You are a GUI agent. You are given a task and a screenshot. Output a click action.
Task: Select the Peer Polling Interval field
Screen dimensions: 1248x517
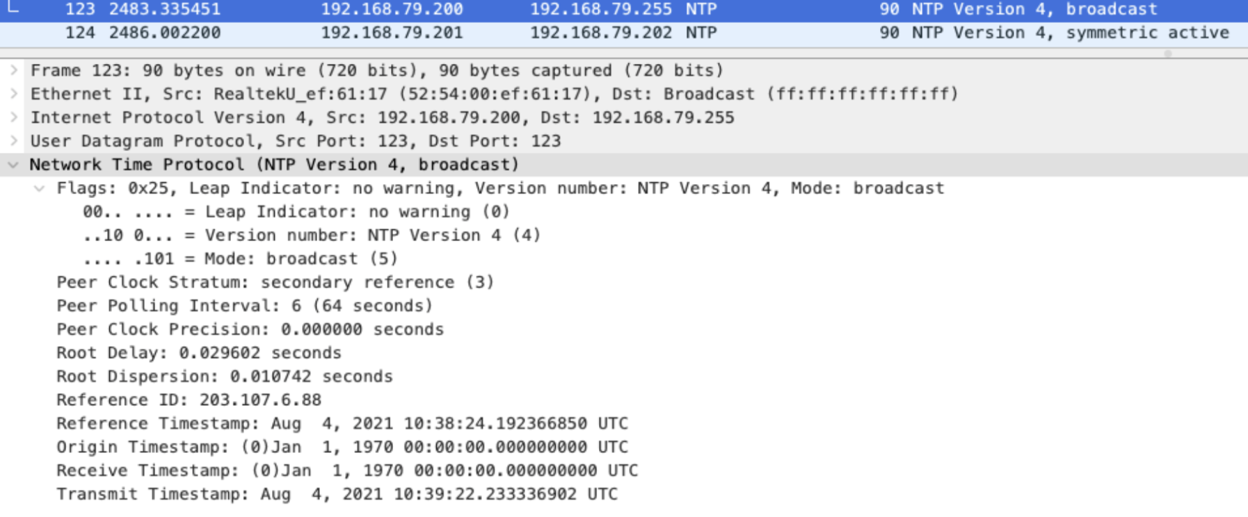243,306
